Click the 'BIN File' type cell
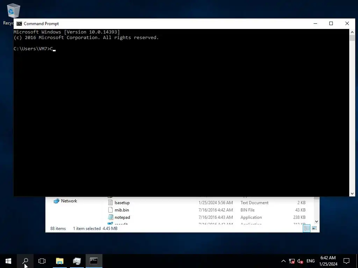Image resolution: width=358 pixels, height=268 pixels. pos(248,210)
